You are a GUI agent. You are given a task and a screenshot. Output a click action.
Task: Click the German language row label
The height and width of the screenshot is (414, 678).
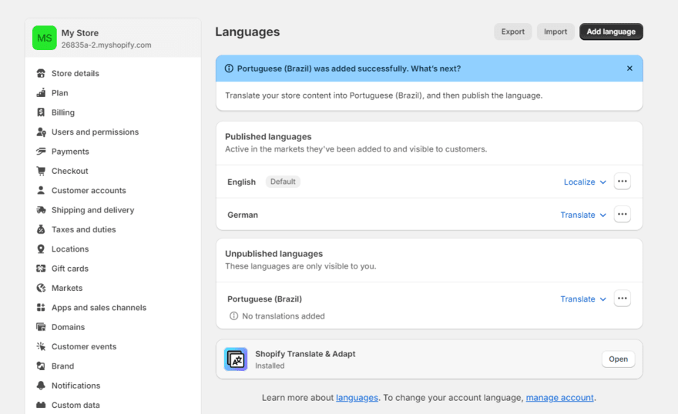[243, 215]
